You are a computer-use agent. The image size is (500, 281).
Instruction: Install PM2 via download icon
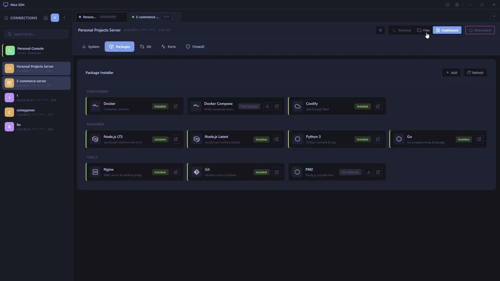click(x=368, y=172)
